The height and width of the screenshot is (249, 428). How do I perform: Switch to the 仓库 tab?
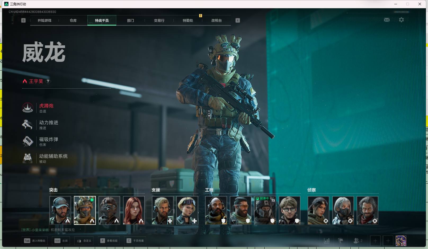(x=73, y=20)
